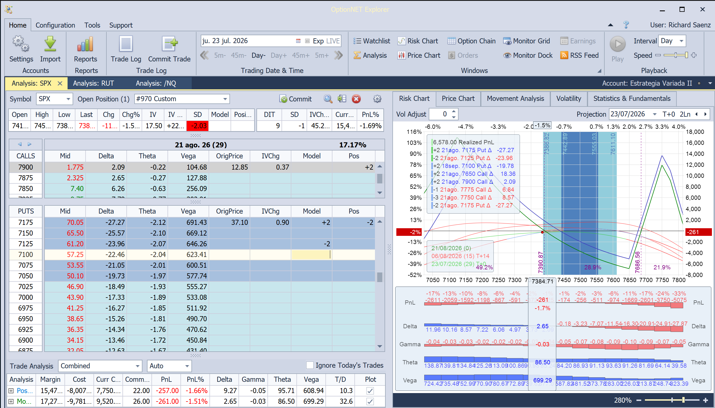The height and width of the screenshot is (408, 715).
Task: Open the Interval Day dropdown
Action: pos(681,41)
